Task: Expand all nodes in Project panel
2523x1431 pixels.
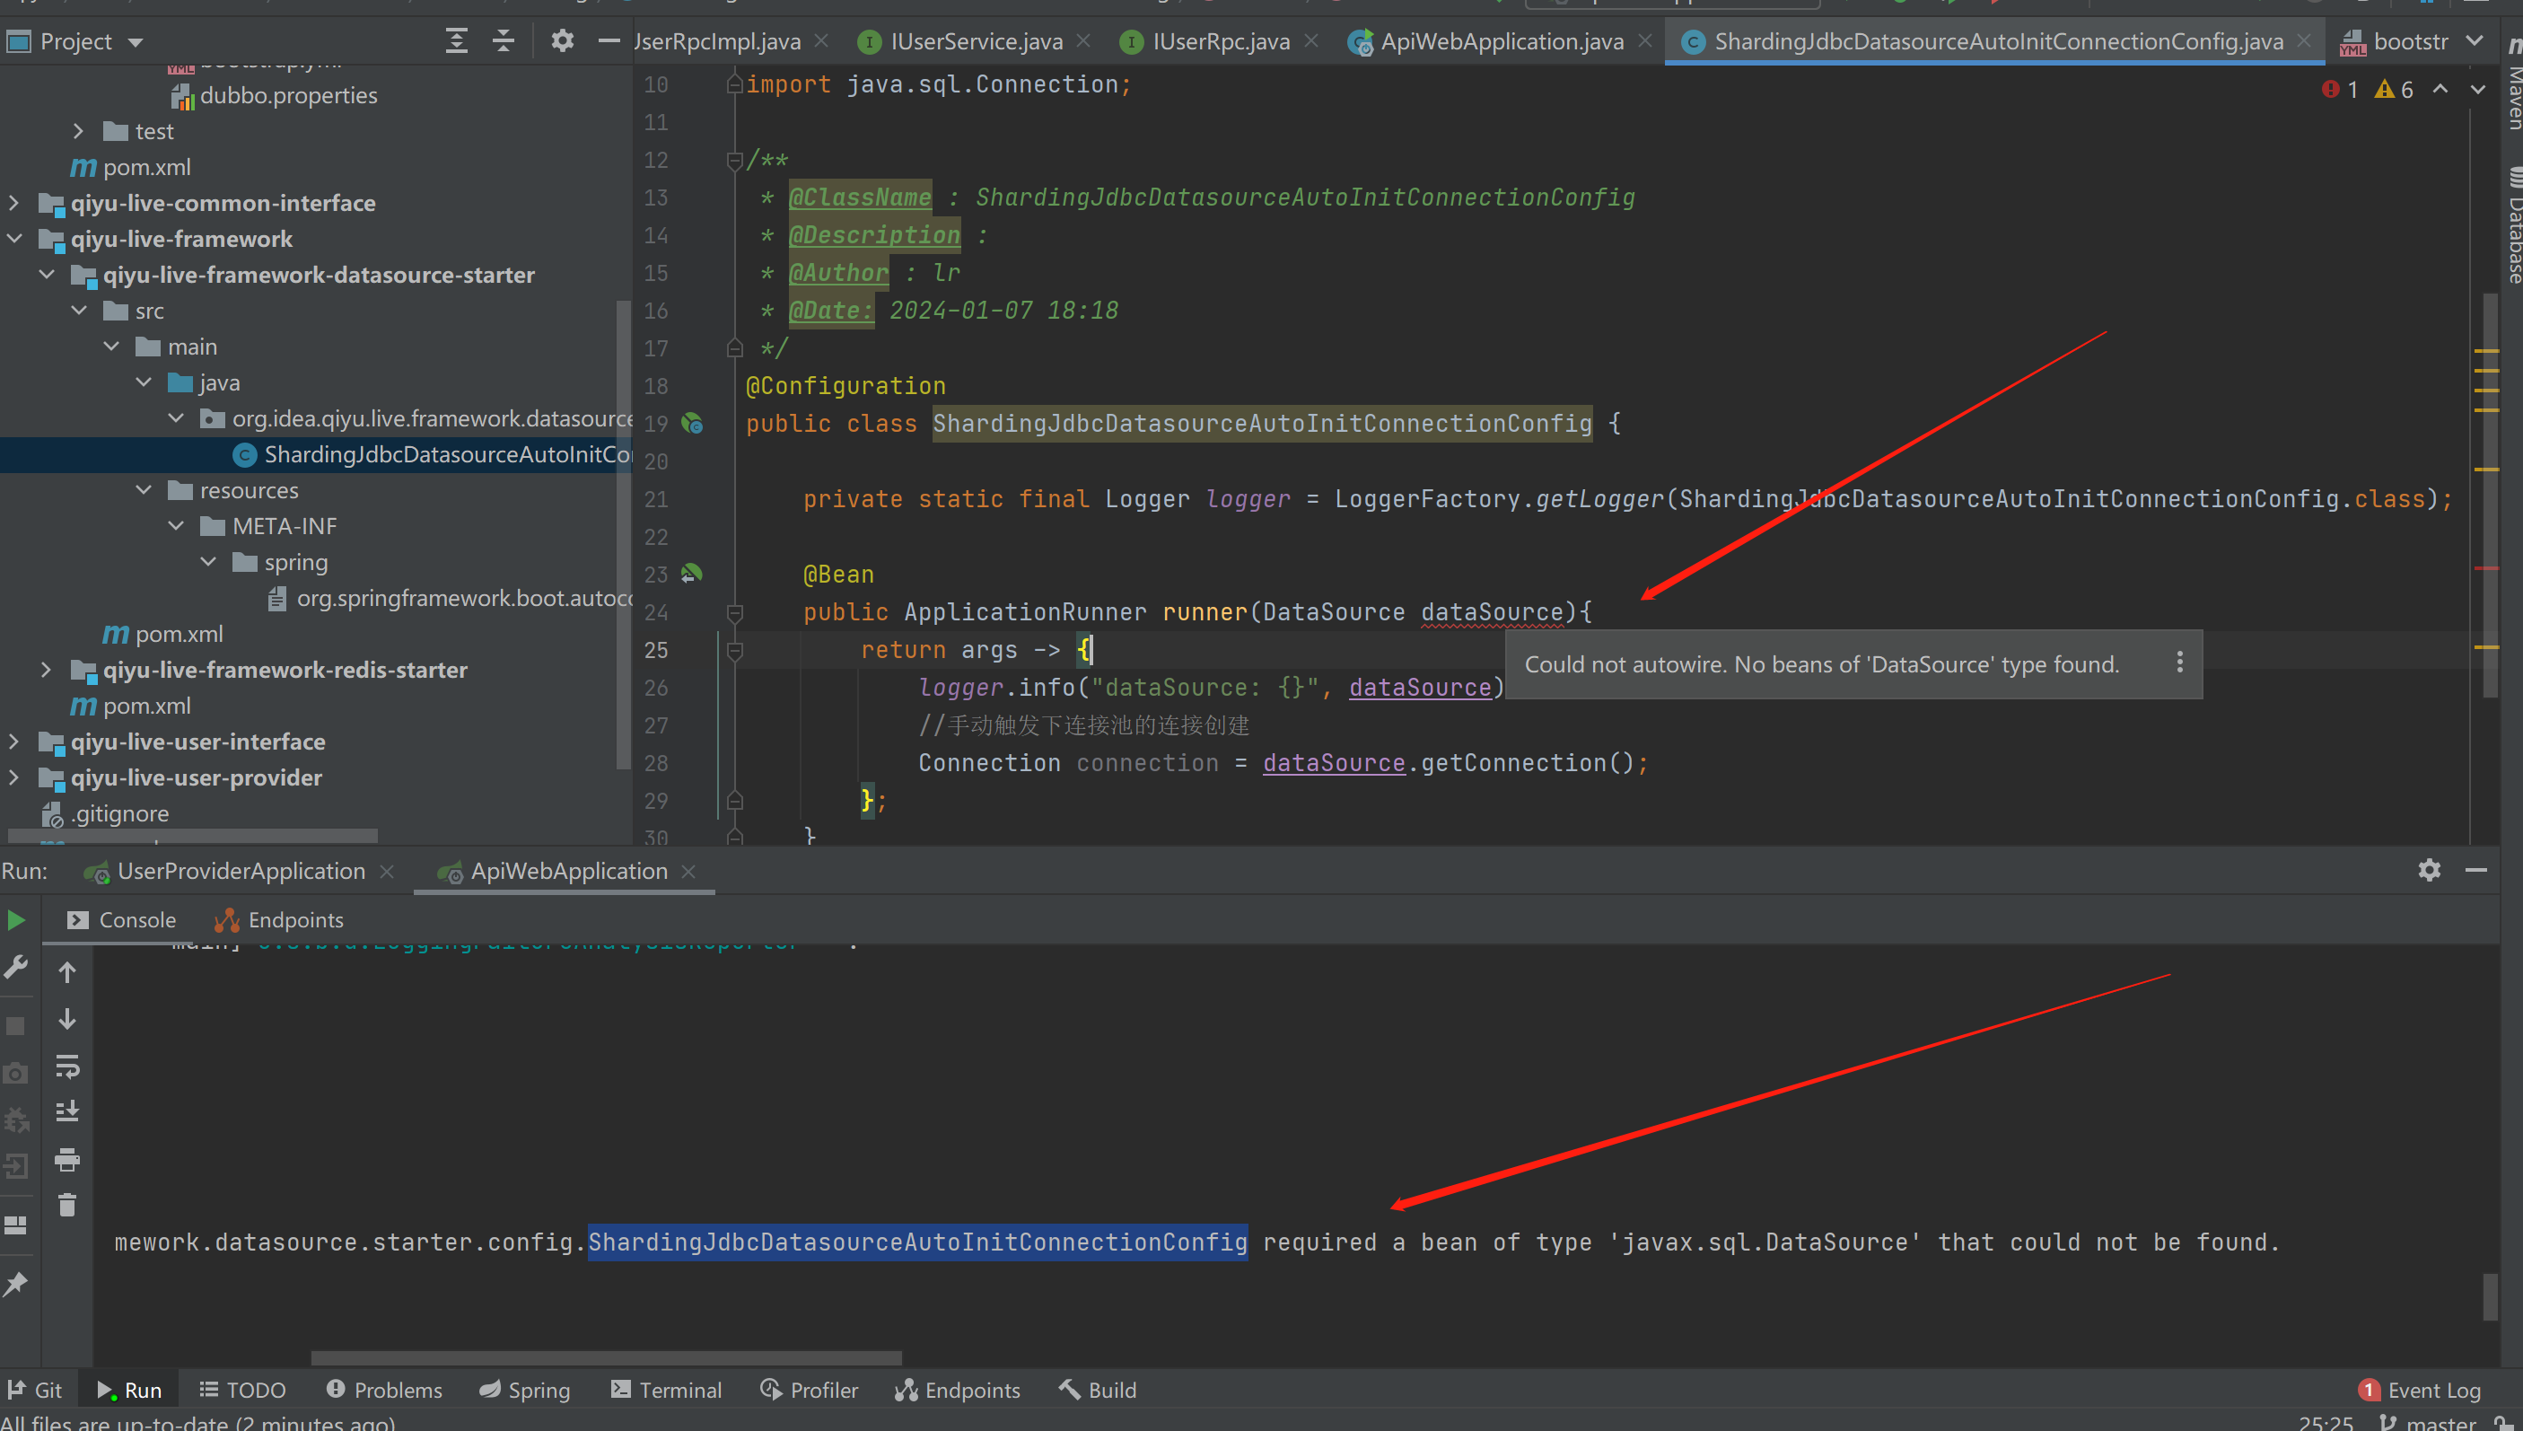Action: pos(456,41)
